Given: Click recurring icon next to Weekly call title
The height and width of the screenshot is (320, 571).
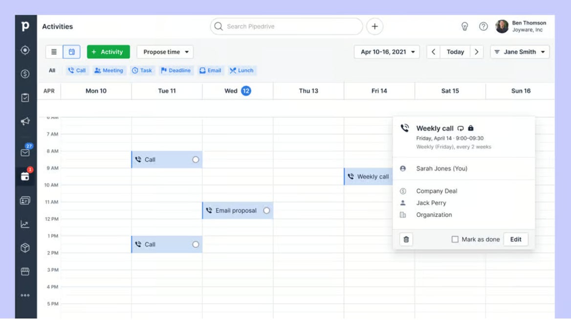Looking at the screenshot, I should (461, 128).
